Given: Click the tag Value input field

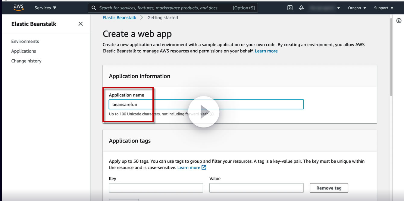Looking at the screenshot, I should [x=256, y=188].
